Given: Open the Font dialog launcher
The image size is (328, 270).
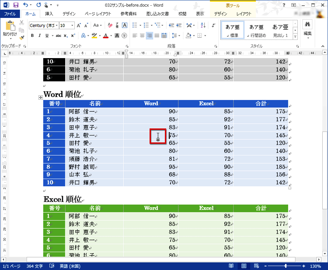Looking at the screenshot, I should click(x=127, y=46).
